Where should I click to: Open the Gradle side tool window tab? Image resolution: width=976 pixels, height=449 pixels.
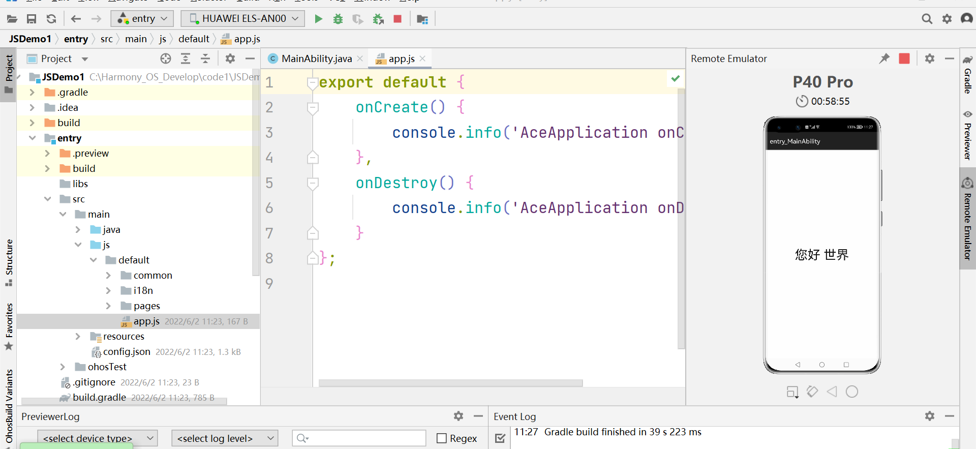968,75
